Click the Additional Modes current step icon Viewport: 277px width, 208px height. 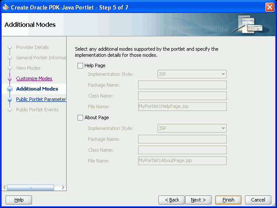pyautogui.click(x=10, y=89)
